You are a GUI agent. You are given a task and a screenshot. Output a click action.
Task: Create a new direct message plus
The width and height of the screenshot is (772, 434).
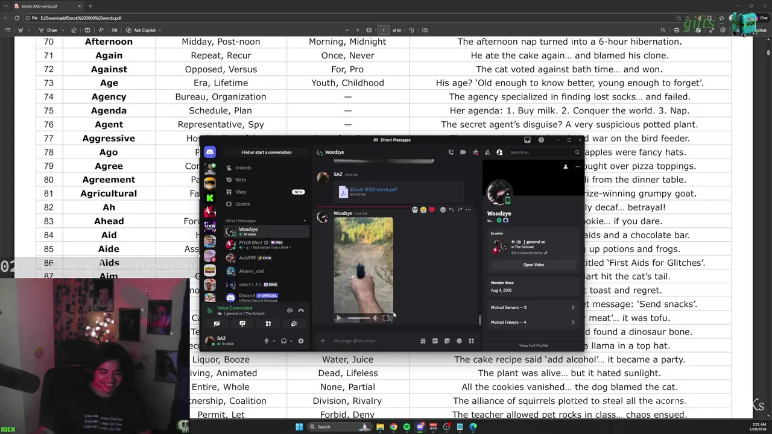pos(305,221)
